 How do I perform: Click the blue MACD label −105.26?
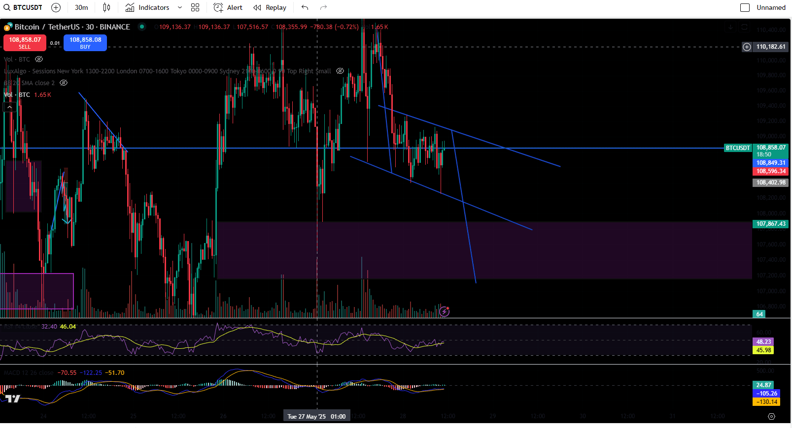tap(766, 394)
